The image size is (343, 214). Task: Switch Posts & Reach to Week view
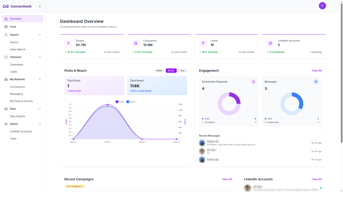159,70
